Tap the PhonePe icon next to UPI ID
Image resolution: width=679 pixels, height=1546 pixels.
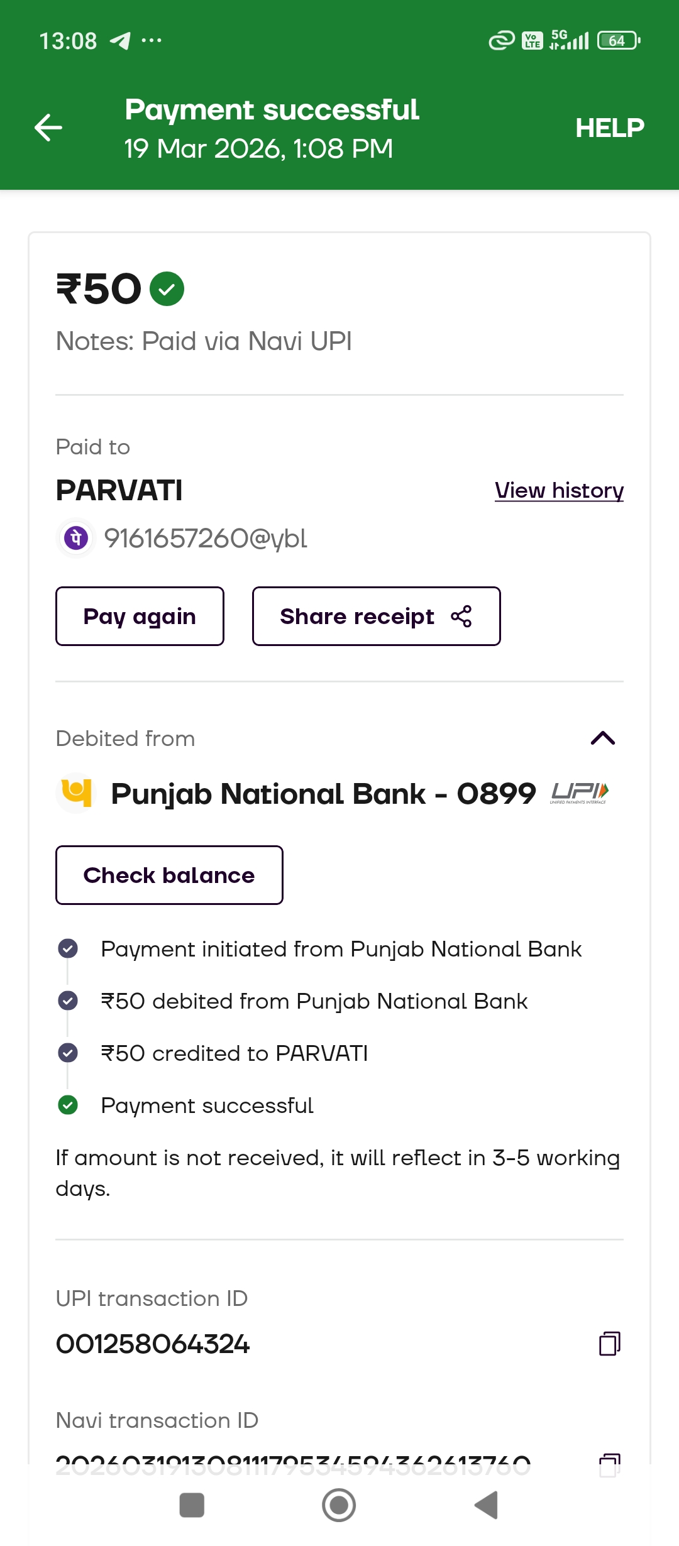(x=76, y=538)
